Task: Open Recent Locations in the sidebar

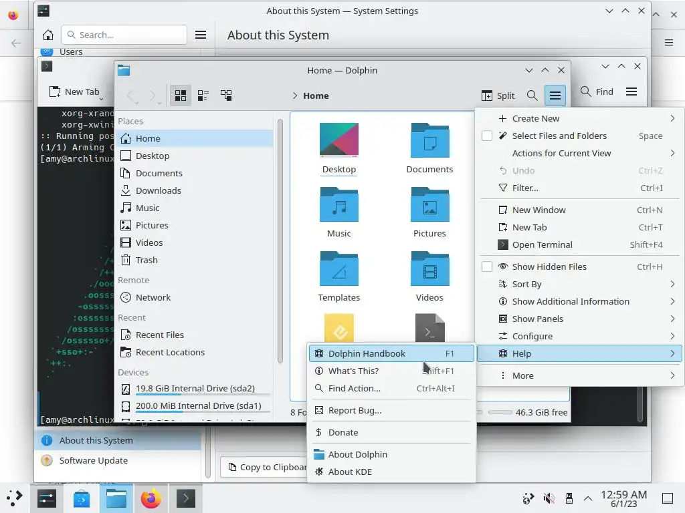Action: 194,353
